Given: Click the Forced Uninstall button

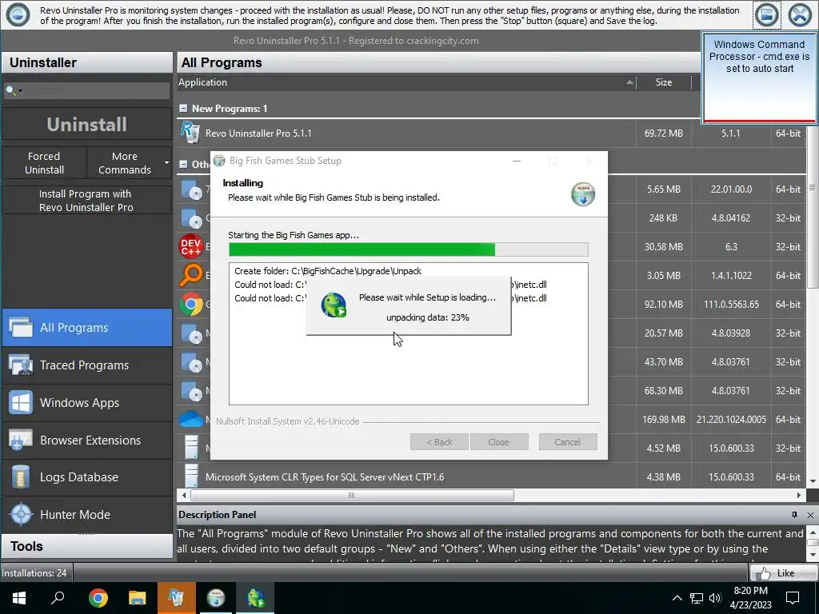Looking at the screenshot, I should point(45,163).
